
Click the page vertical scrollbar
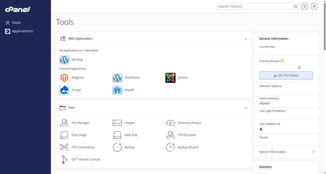[x=324, y=26]
